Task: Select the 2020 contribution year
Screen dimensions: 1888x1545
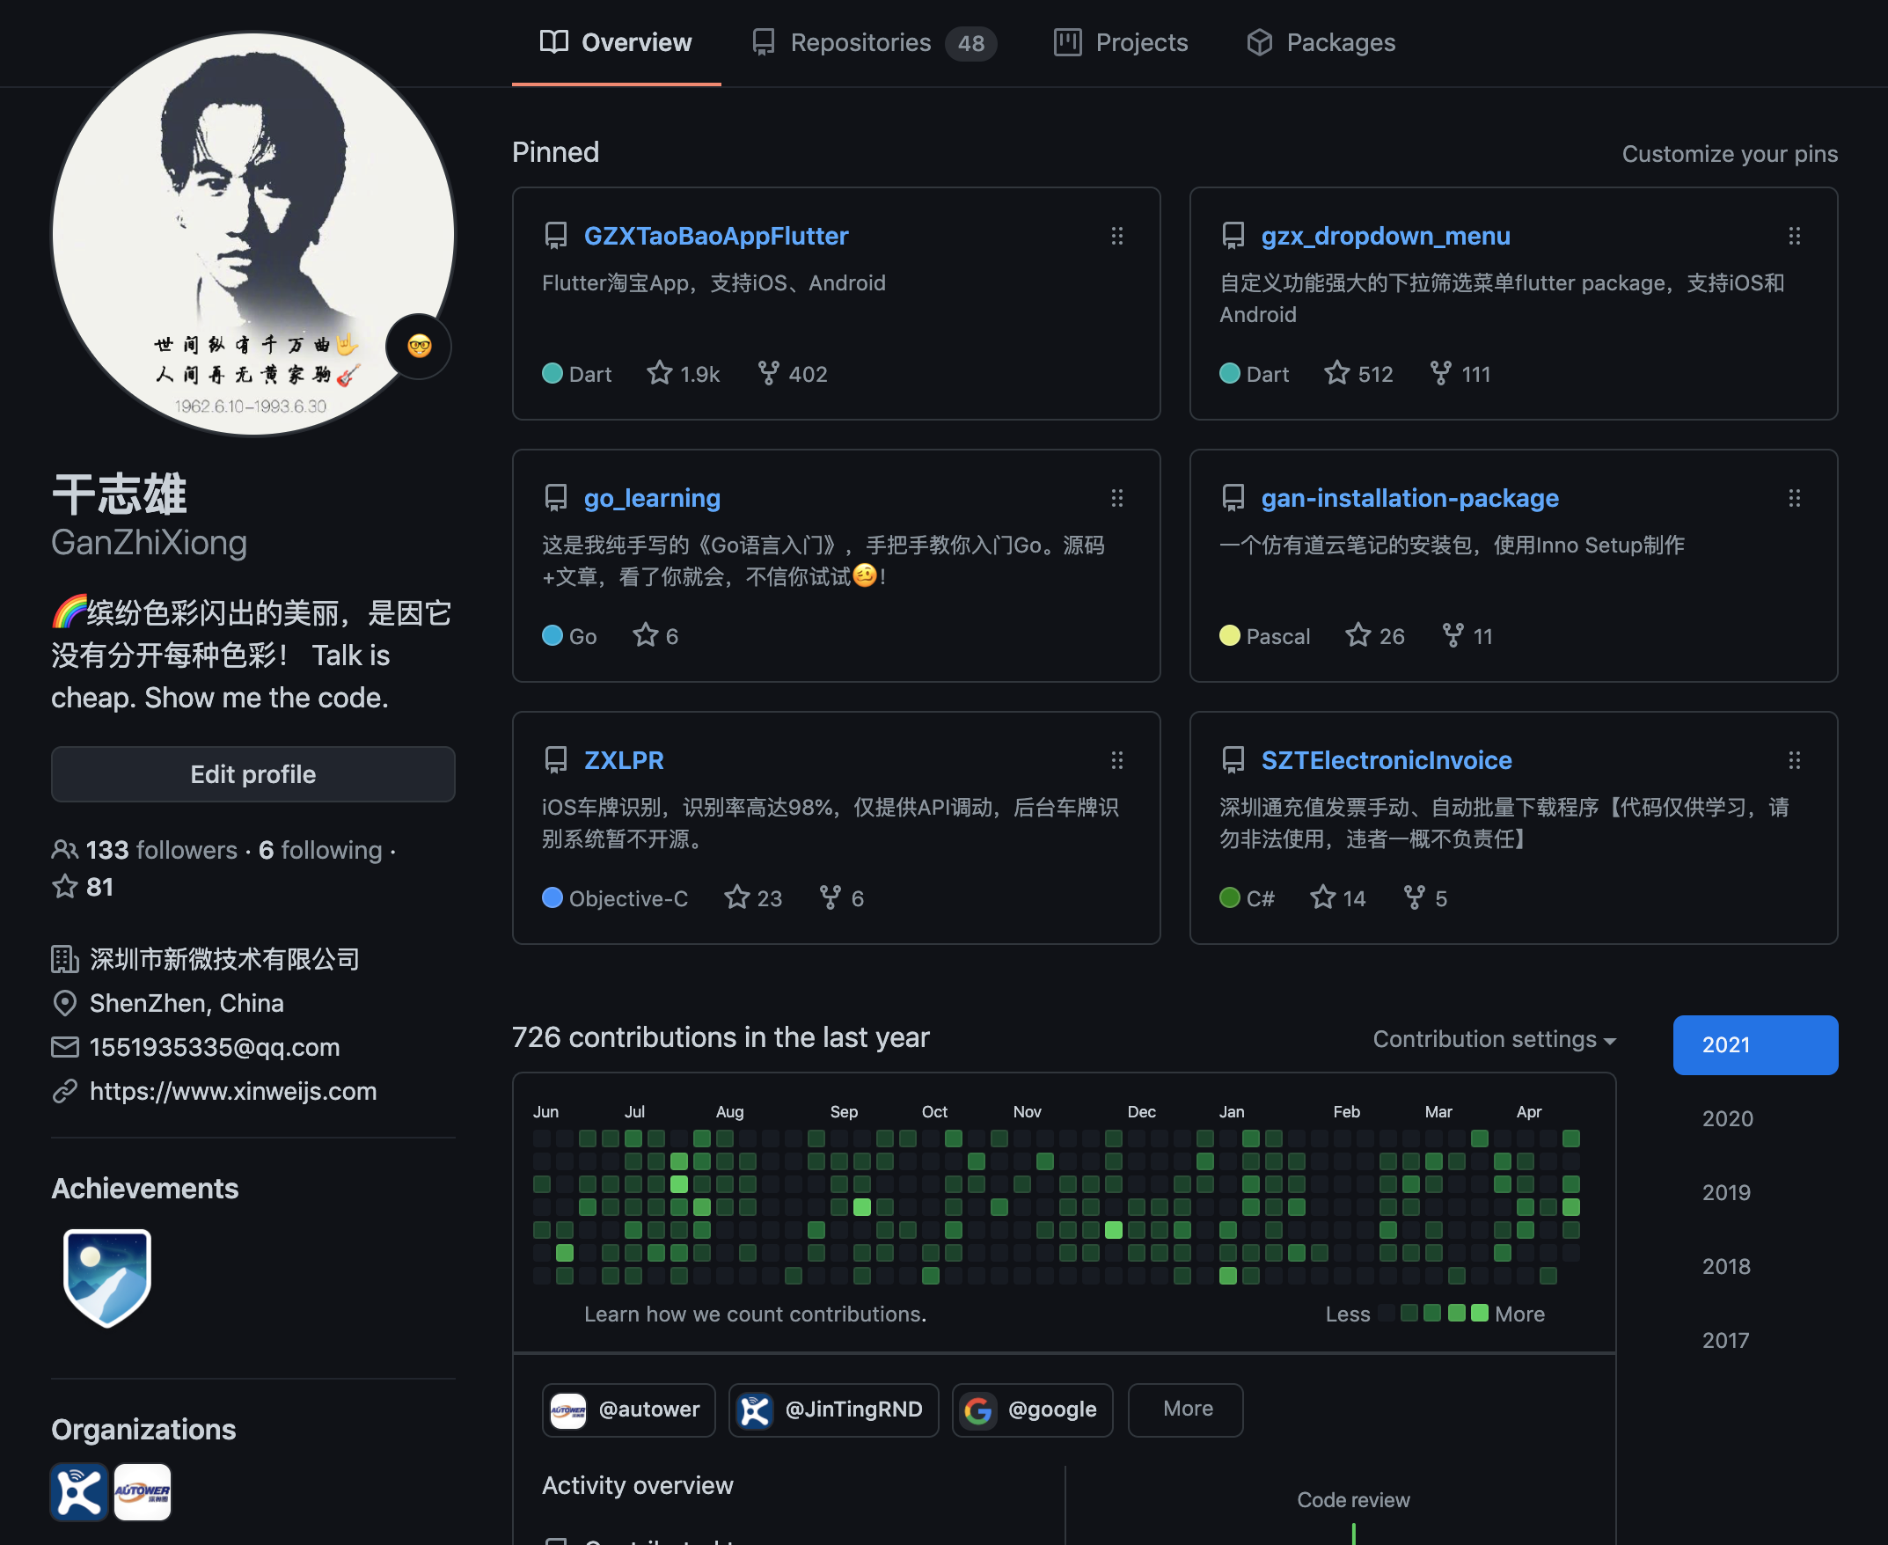Action: coord(1728,1118)
